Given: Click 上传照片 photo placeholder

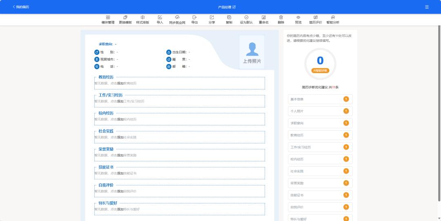Looking at the screenshot, I should click(252, 52).
